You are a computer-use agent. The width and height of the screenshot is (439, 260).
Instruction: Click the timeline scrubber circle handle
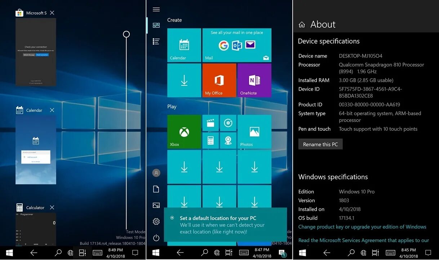coord(126,34)
